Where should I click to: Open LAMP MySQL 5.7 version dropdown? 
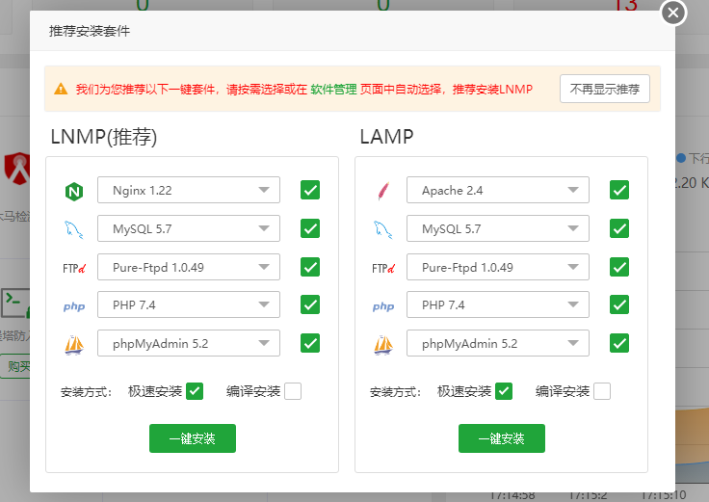pyautogui.click(x=498, y=228)
